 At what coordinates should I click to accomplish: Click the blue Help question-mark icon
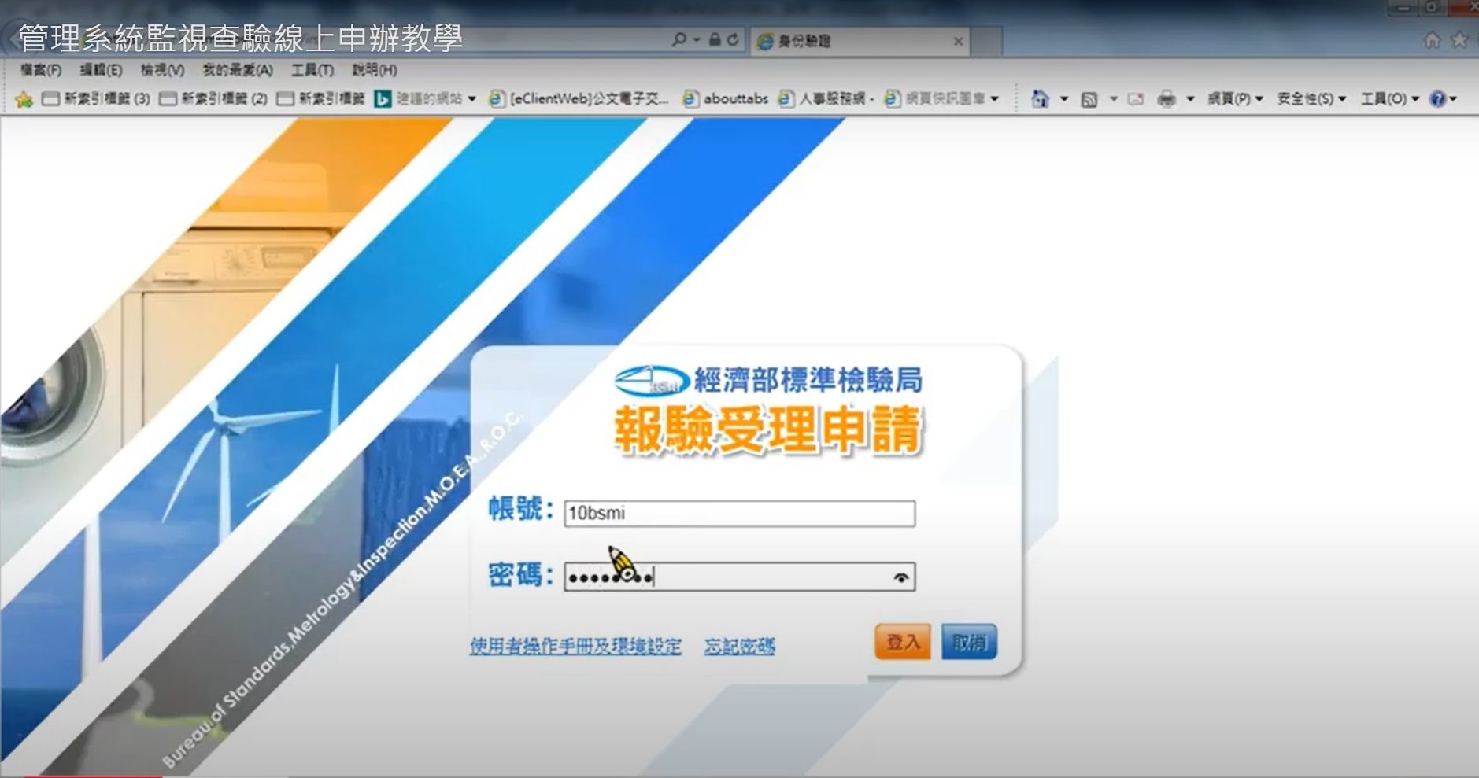1437,99
